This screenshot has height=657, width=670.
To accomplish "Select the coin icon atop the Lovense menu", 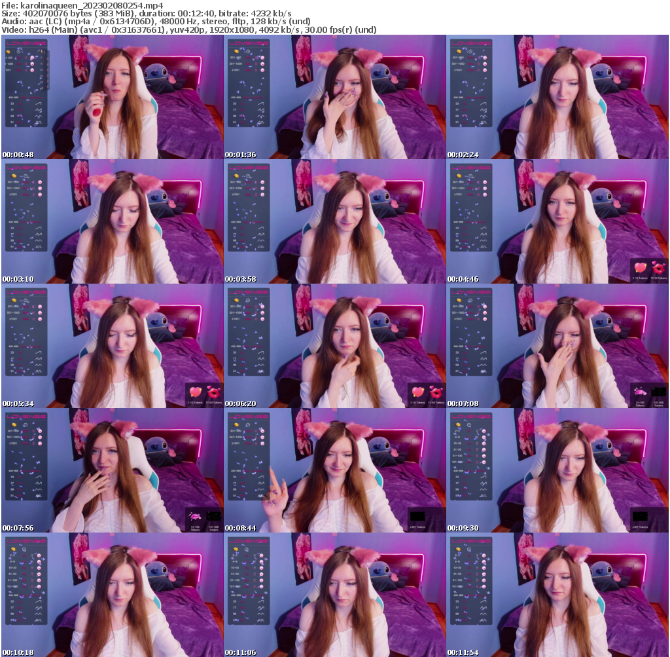I will [x=8, y=52].
